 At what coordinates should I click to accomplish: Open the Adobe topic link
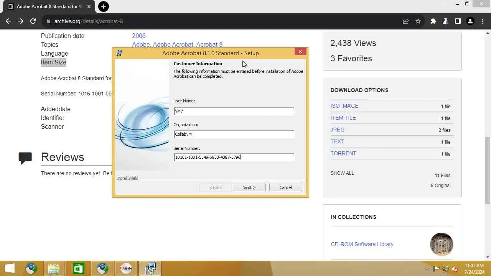[141, 44]
